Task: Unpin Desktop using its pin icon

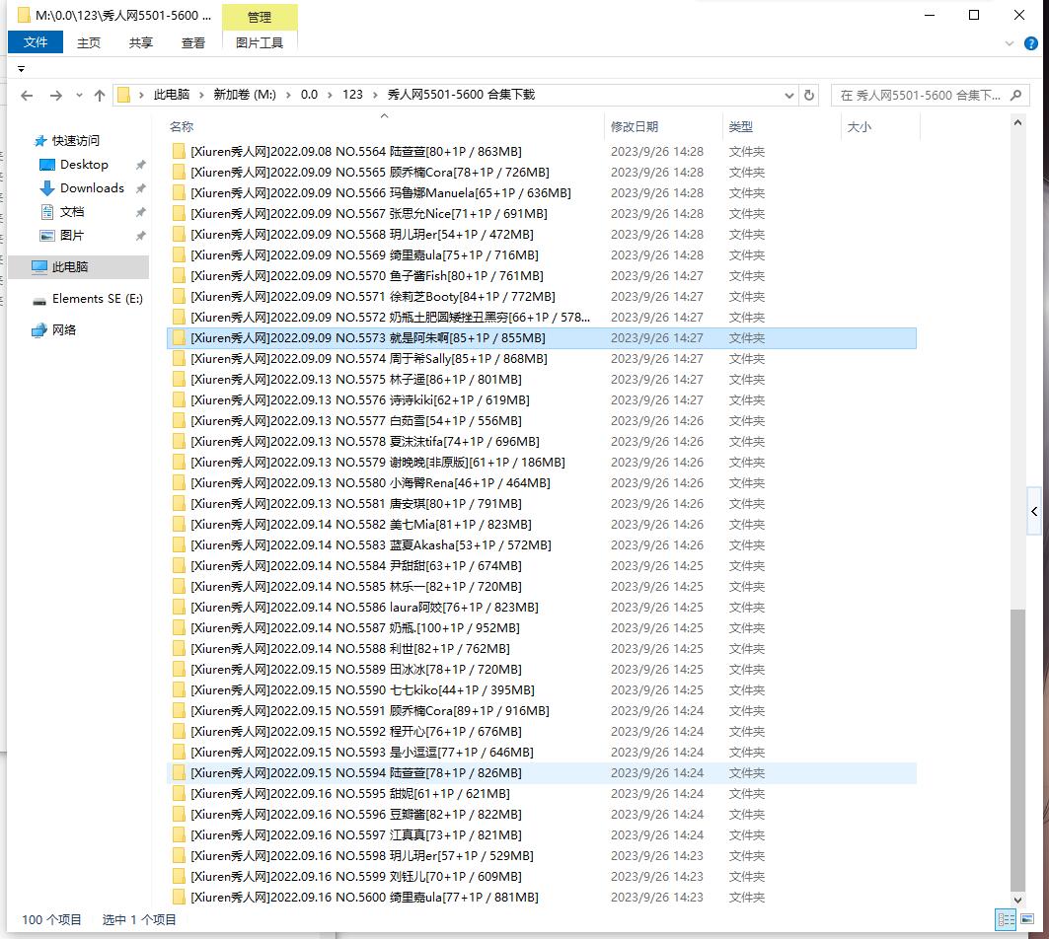Action: (140, 165)
